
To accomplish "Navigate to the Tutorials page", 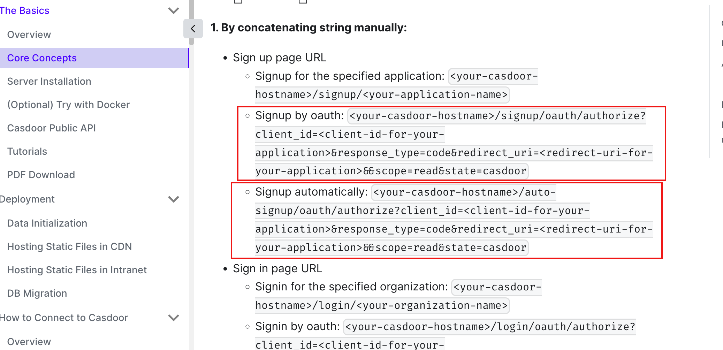I will [x=27, y=151].
